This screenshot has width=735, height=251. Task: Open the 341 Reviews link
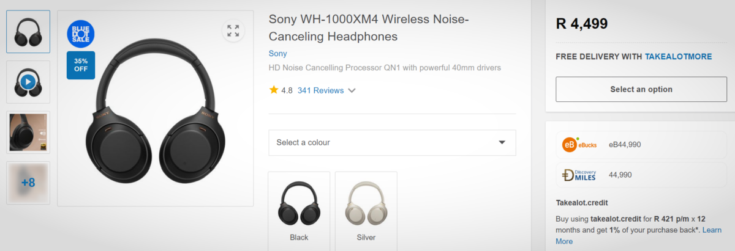click(x=320, y=90)
